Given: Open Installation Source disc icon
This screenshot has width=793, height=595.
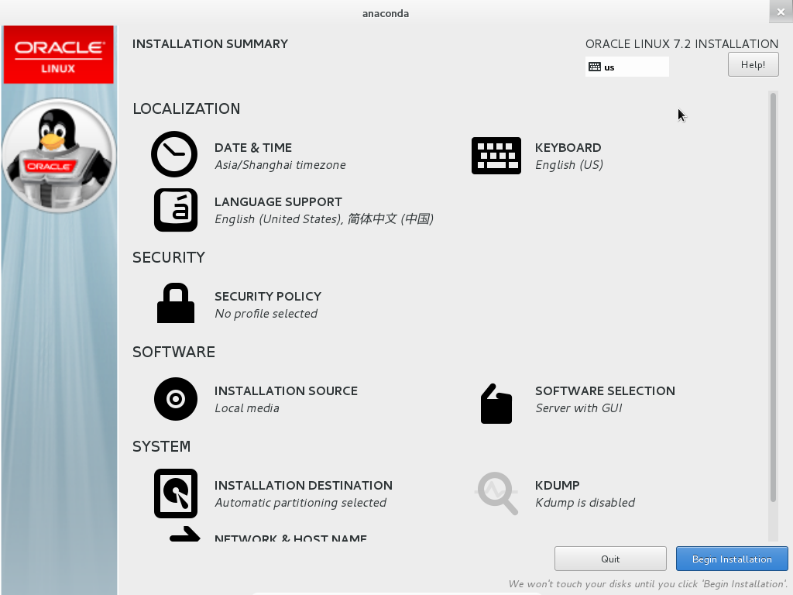Looking at the screenshot, I should tap(176, 399).
